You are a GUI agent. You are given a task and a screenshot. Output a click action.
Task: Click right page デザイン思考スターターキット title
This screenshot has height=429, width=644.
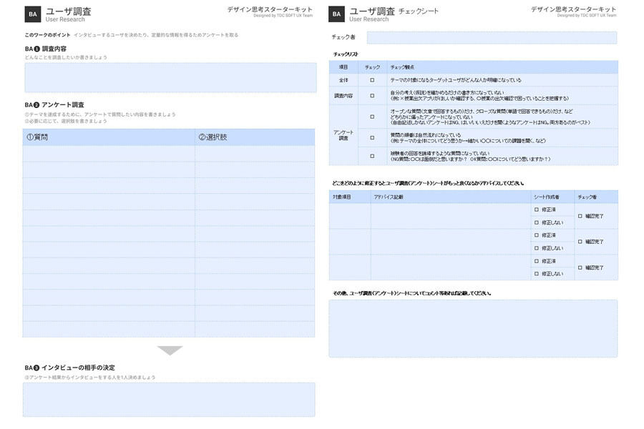pos(573,9)
